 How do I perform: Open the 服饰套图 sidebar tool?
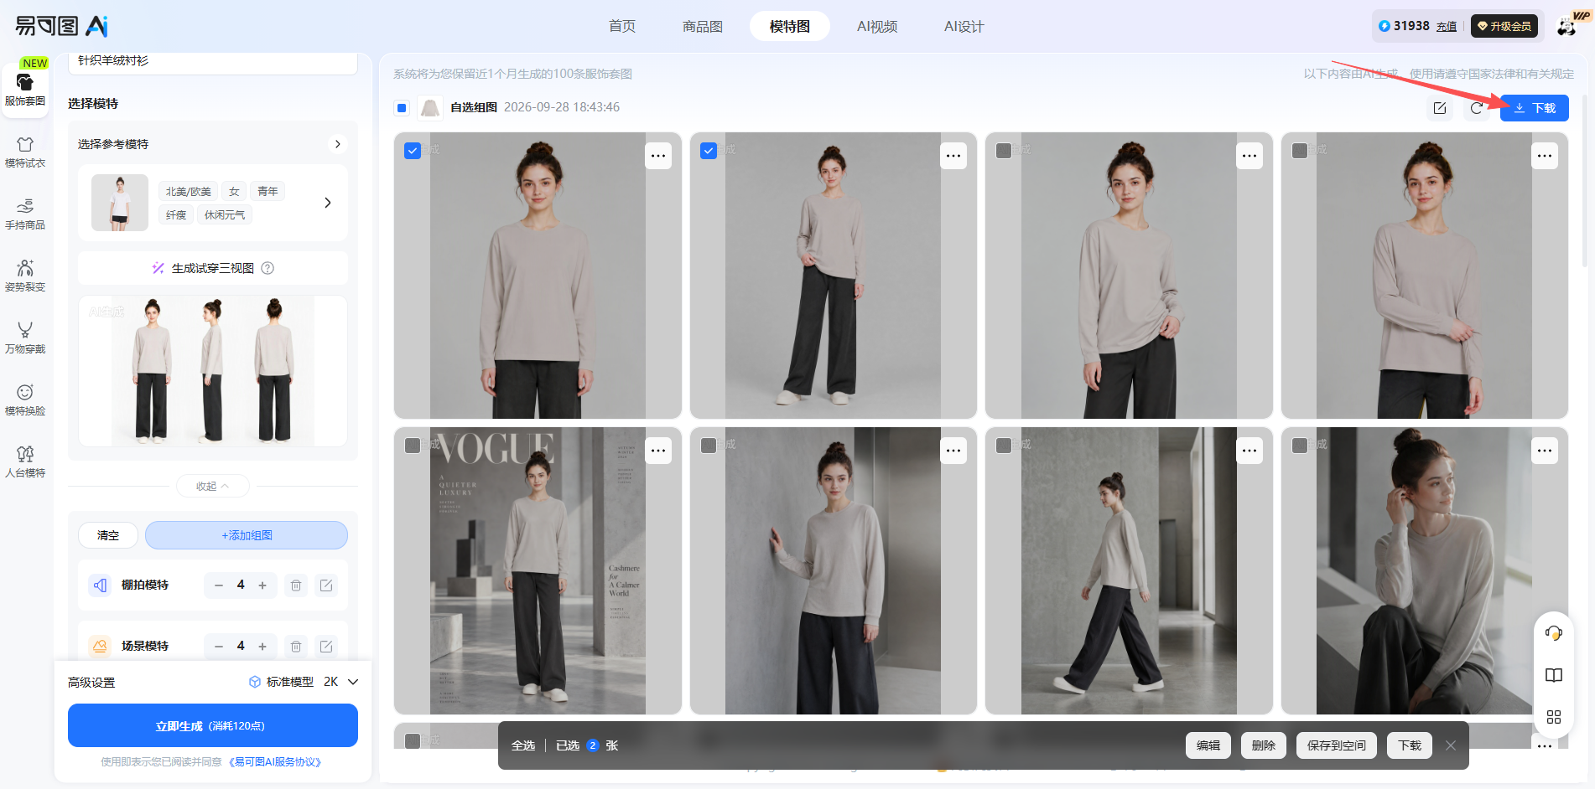(25, 89)
